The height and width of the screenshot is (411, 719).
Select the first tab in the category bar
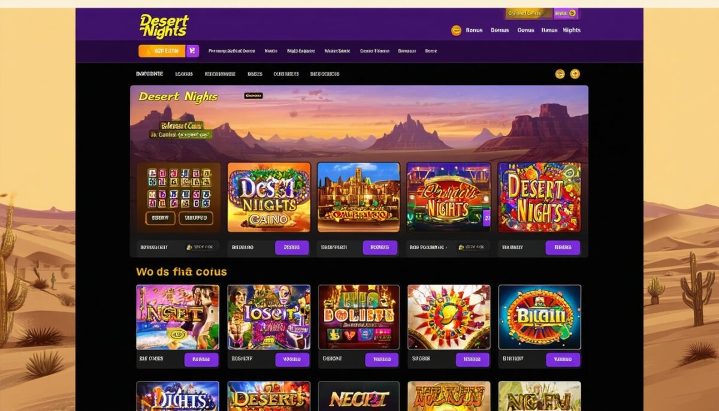point(150,74)
